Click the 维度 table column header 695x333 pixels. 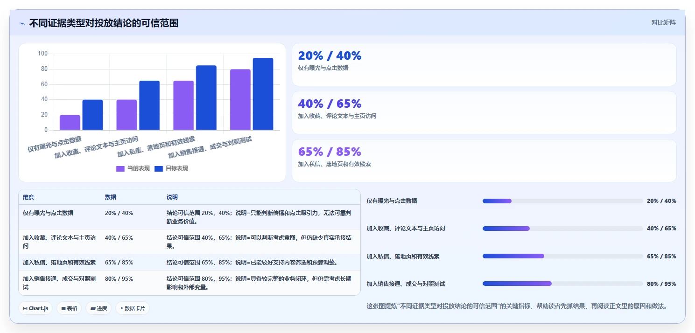[28, 197]
